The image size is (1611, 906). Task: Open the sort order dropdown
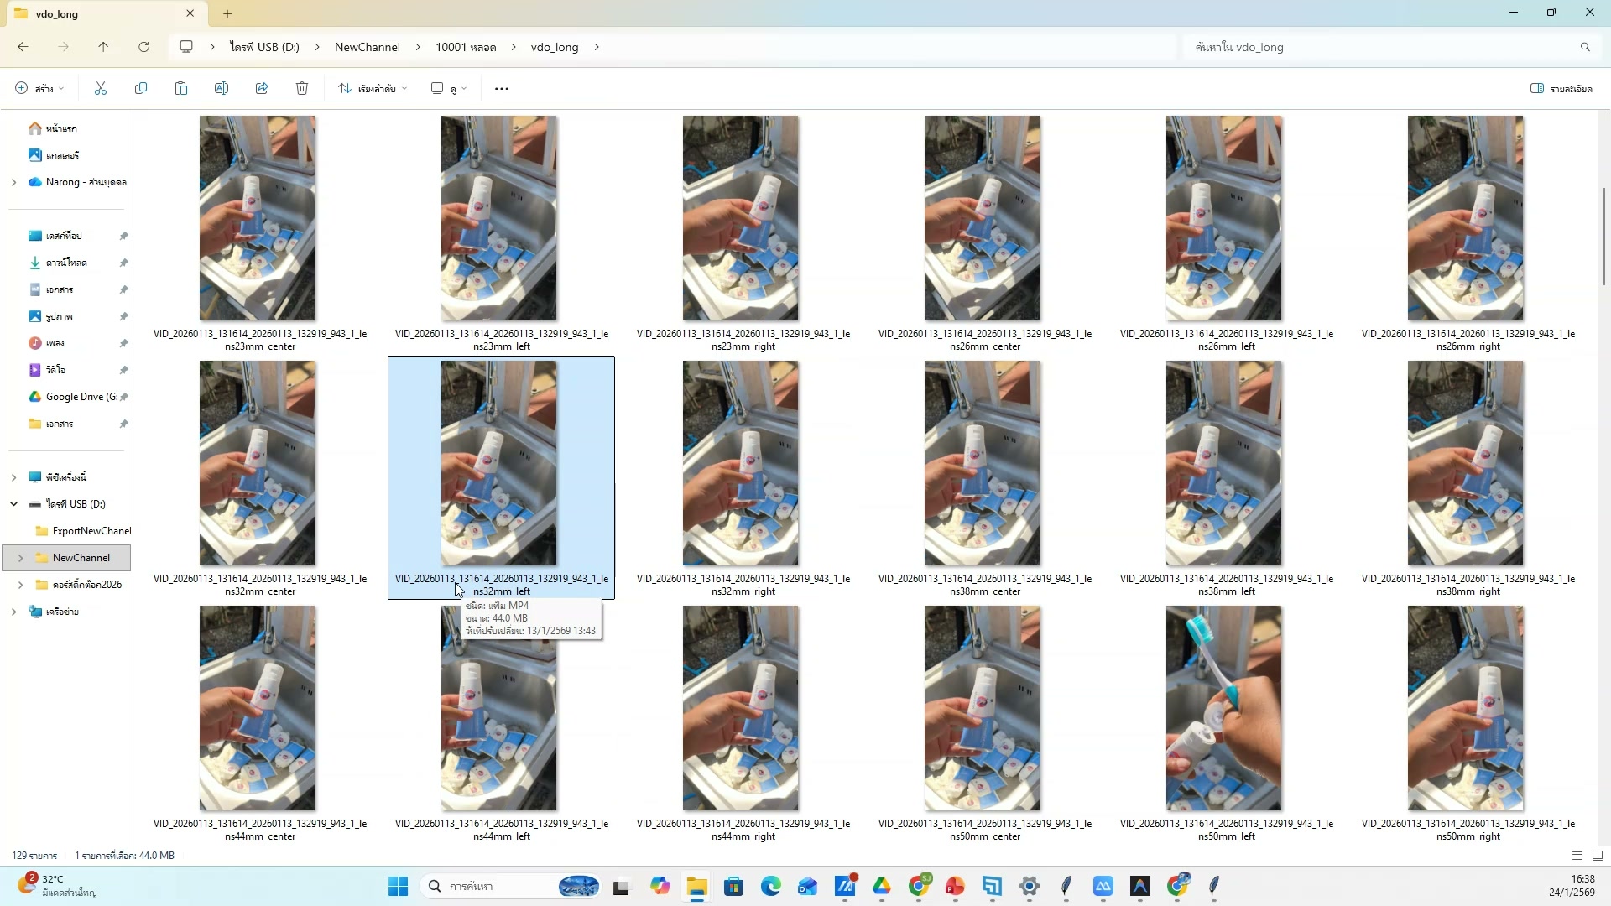[x=372, y=88]
